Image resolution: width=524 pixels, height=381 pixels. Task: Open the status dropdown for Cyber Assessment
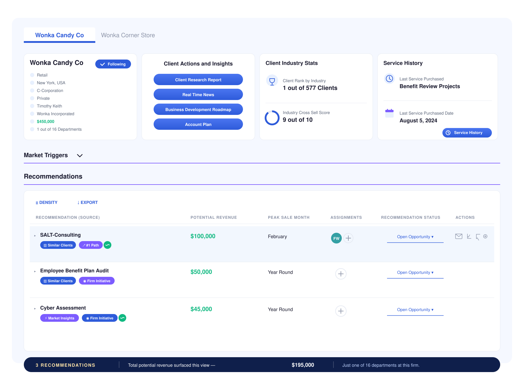tap(415, 310)
